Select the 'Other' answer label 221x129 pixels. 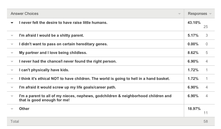(24, 109)
